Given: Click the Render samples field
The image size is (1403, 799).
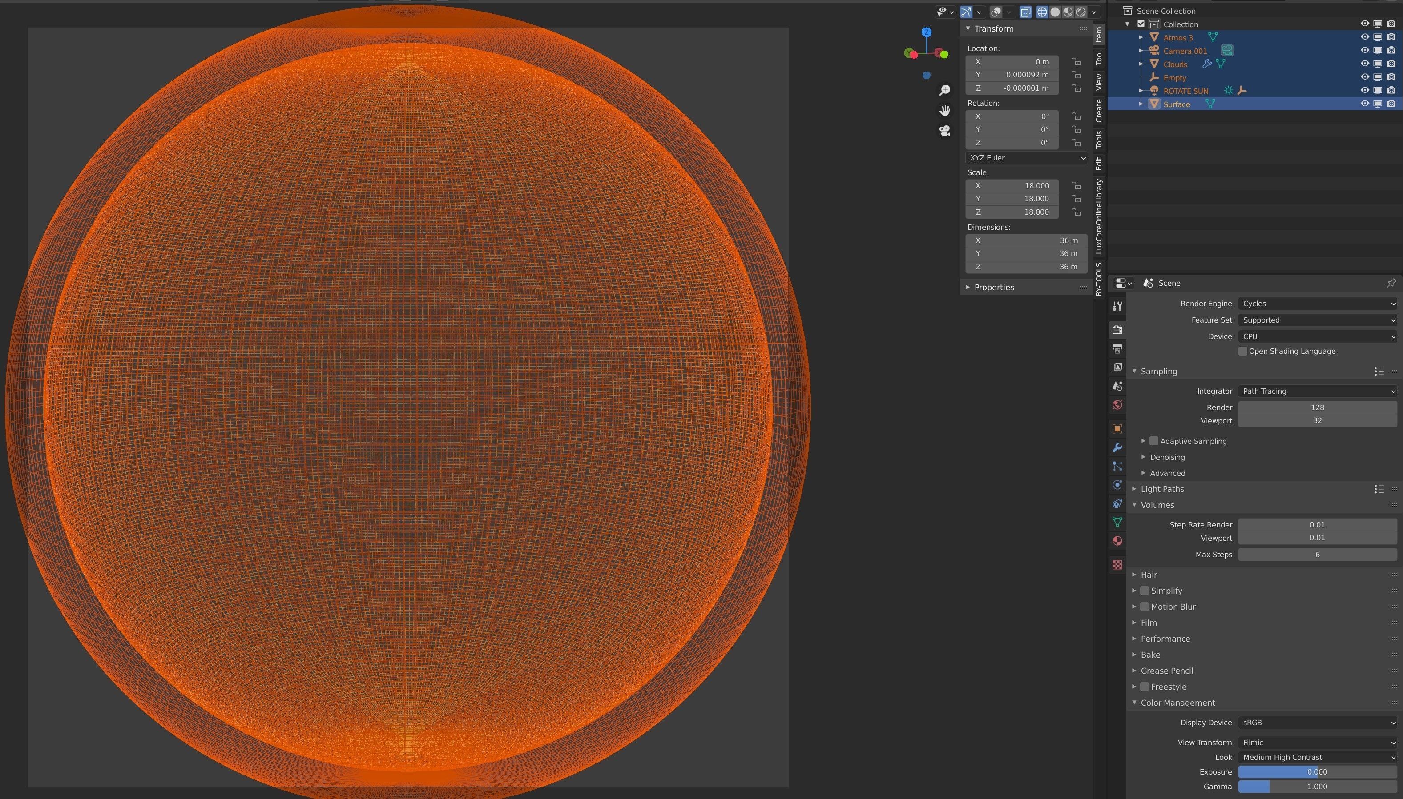Looking at the screenshot, I should point(1317,407).
